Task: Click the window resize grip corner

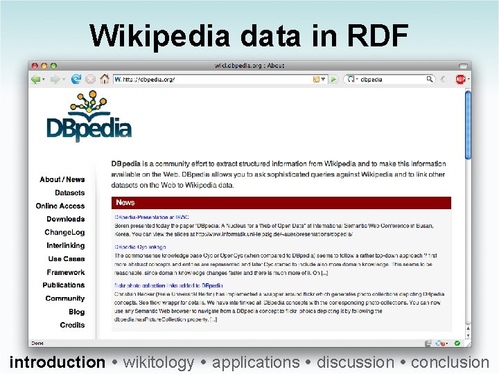Action: point(469,344)
